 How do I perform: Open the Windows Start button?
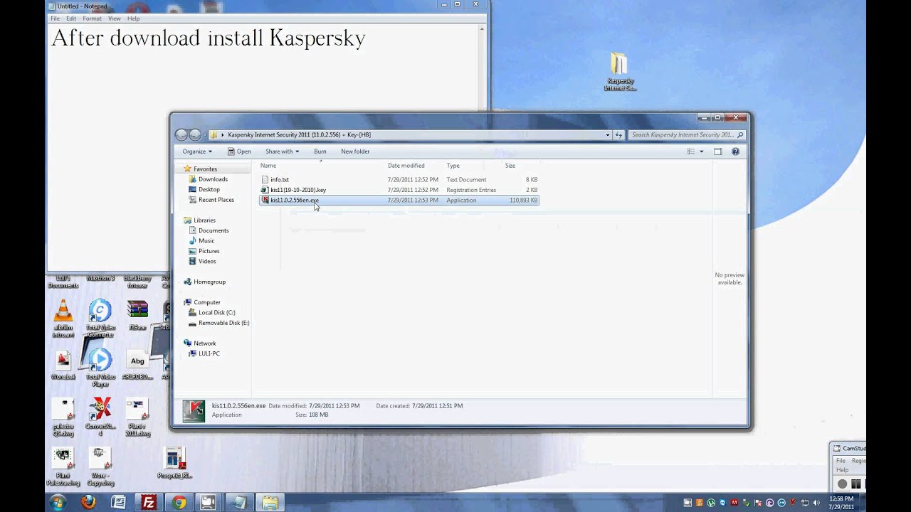pyautogui.click(x=58, y=502)
